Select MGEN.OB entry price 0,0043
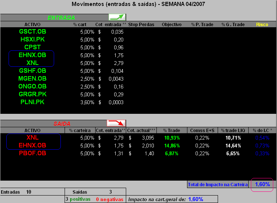This screenshot has height=203, width=277. (116, 79)
